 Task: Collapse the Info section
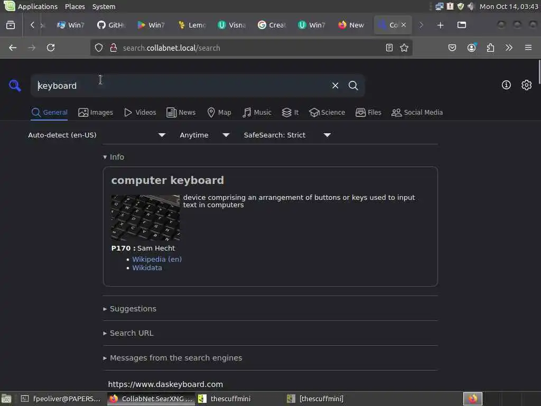[x=114, y=156]
